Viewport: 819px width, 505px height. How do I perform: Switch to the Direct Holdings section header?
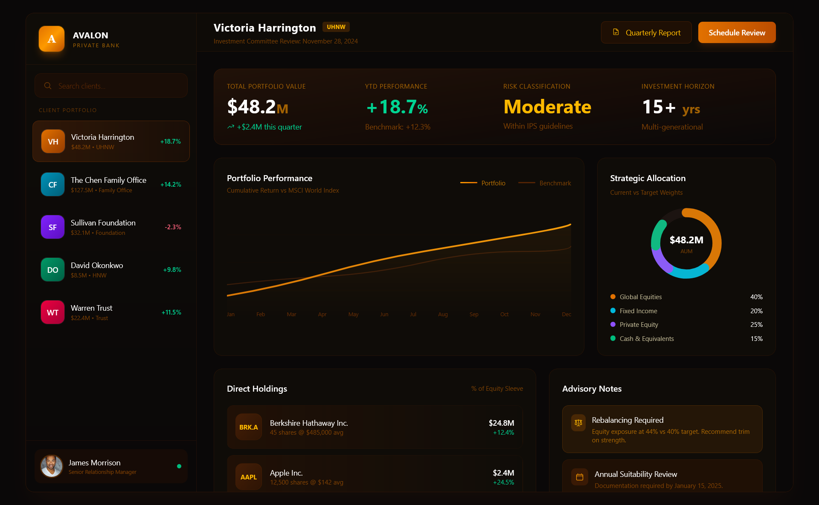coord(257,389)
